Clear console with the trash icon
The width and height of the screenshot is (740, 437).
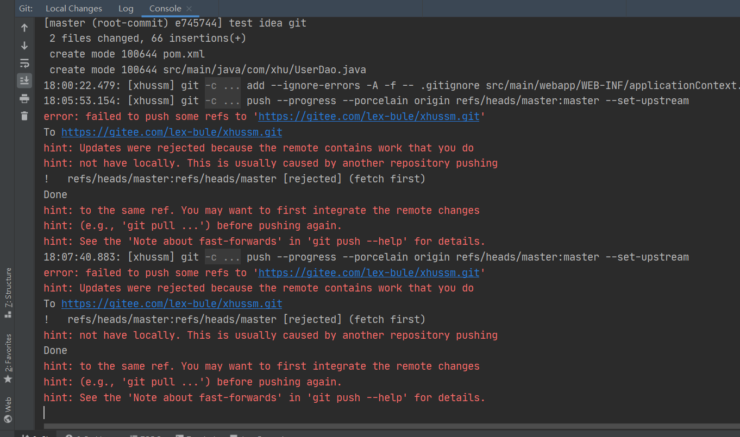[24, 116]
